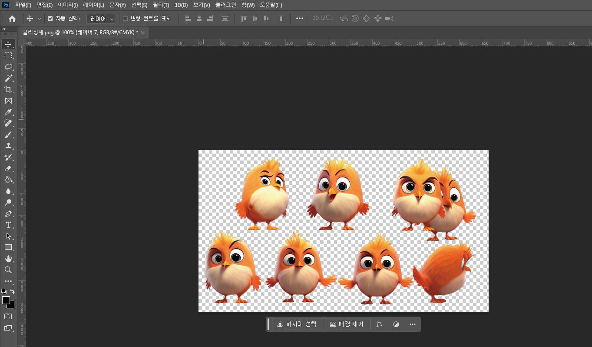Click the Photoshop logo icon
Screen dimensions: 592x347
[6, 5]
